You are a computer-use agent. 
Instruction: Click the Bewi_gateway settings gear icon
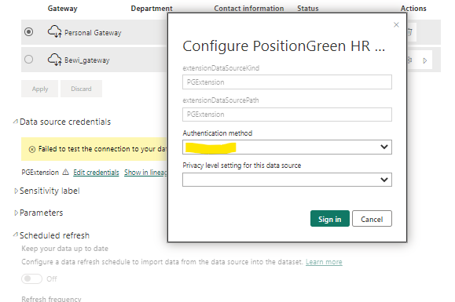pyautogui.click(x=409, y=60)
